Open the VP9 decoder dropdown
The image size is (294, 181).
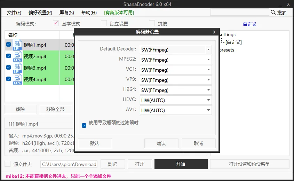[x=176, y=80]
